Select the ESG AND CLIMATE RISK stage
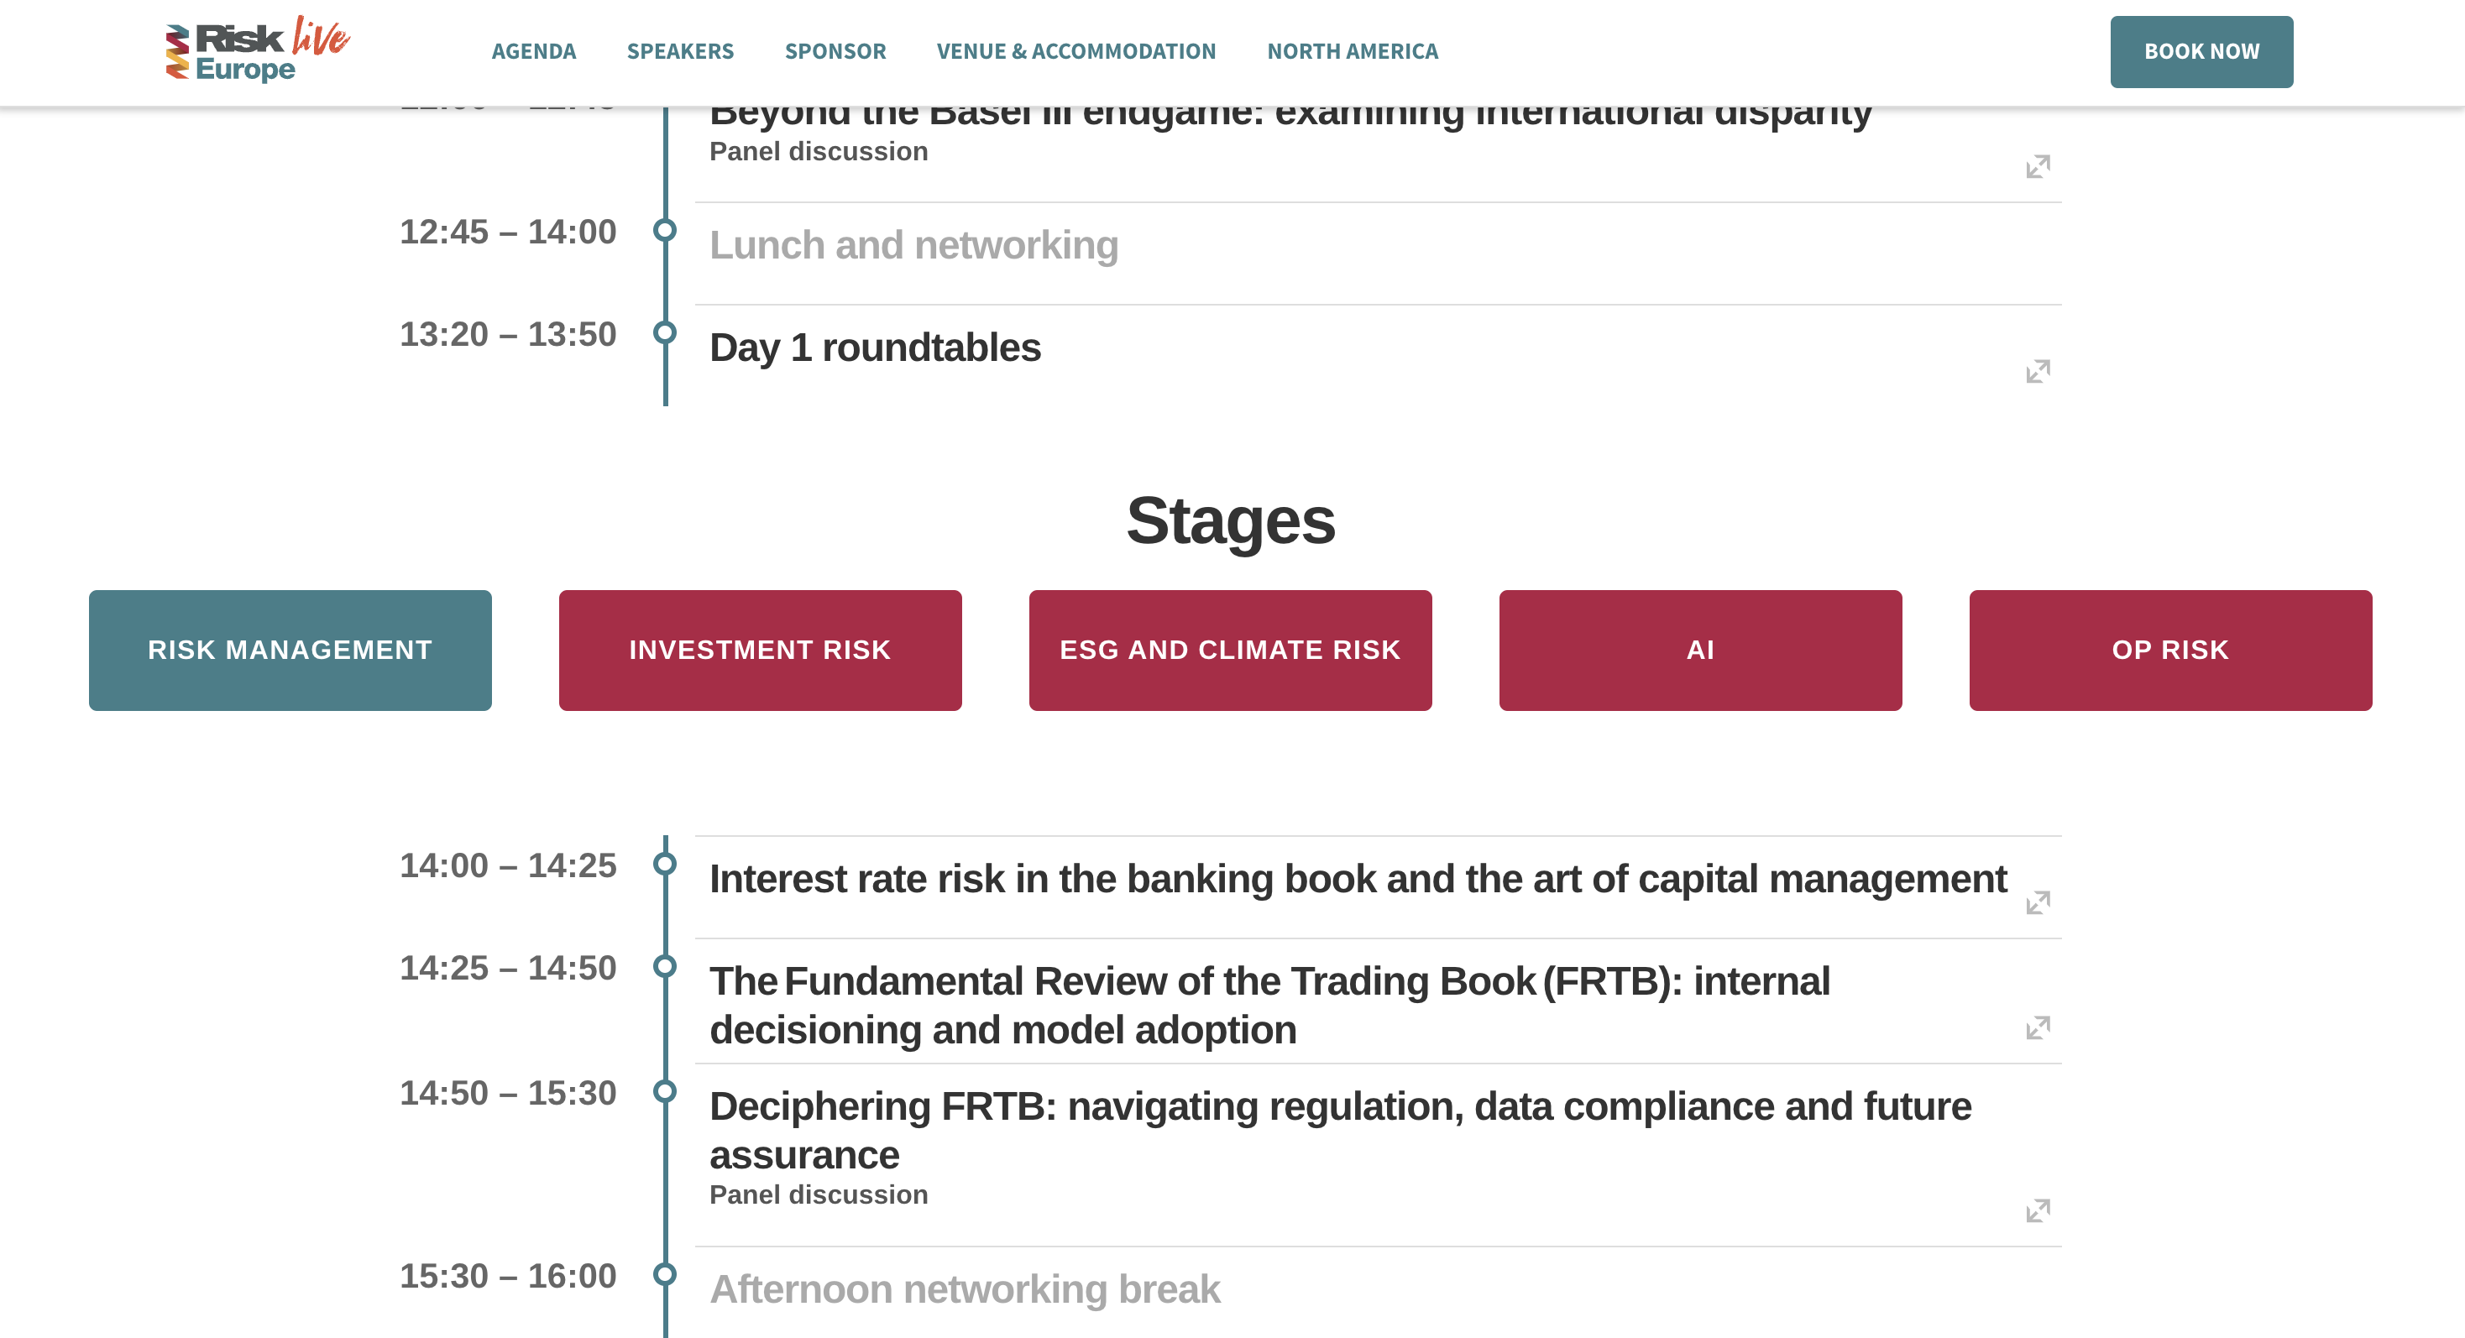 pyautogui.click(x=1230, y=650)
